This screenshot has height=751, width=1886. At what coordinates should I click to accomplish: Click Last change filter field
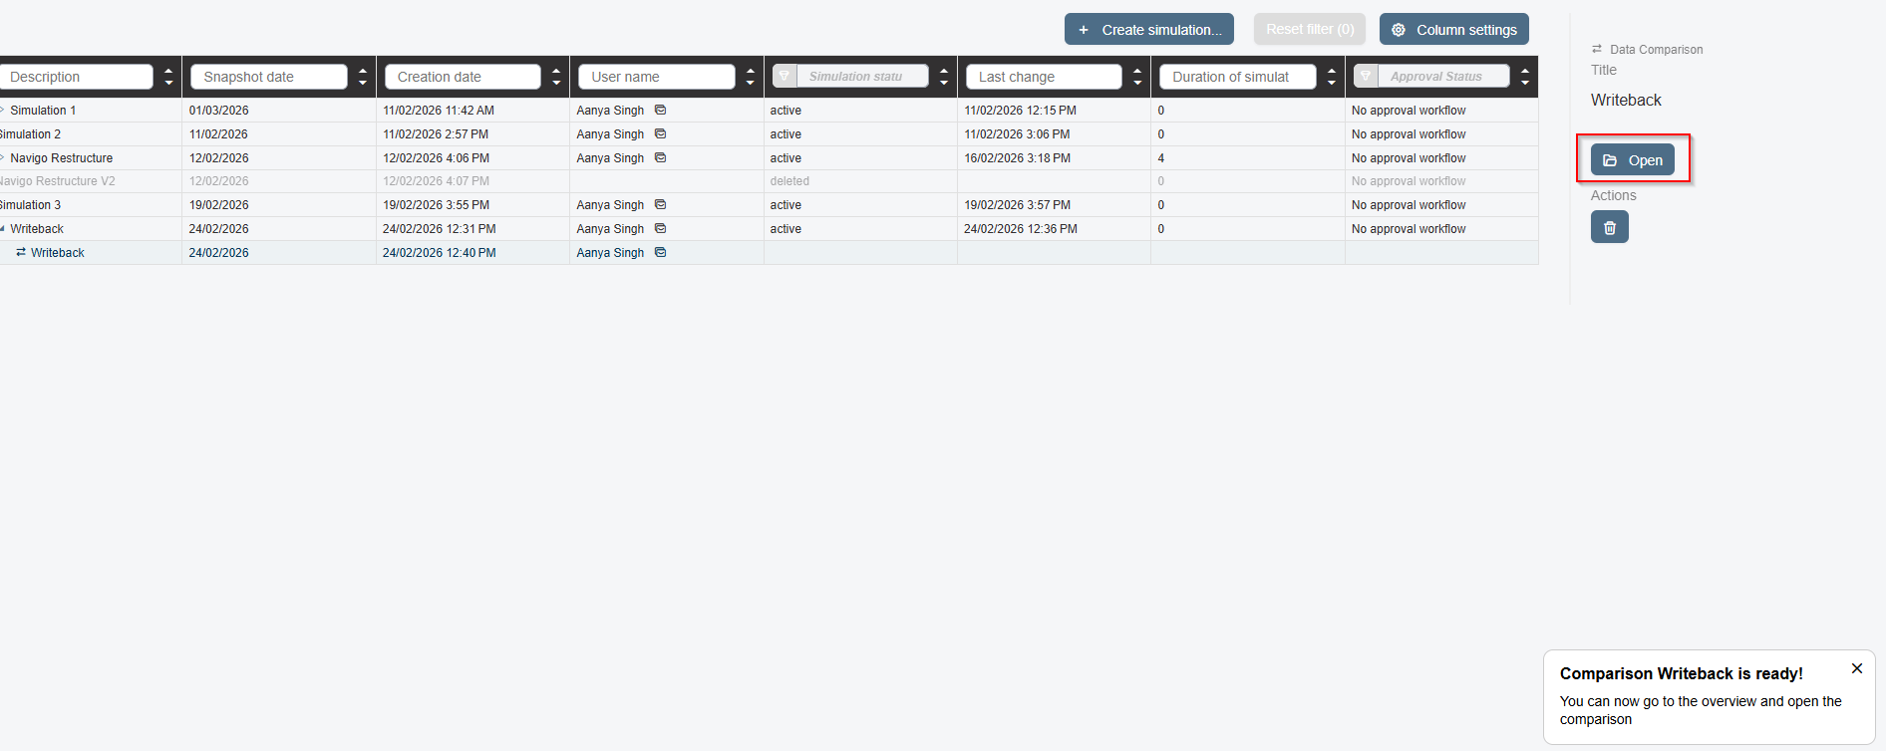(1044, 77)
